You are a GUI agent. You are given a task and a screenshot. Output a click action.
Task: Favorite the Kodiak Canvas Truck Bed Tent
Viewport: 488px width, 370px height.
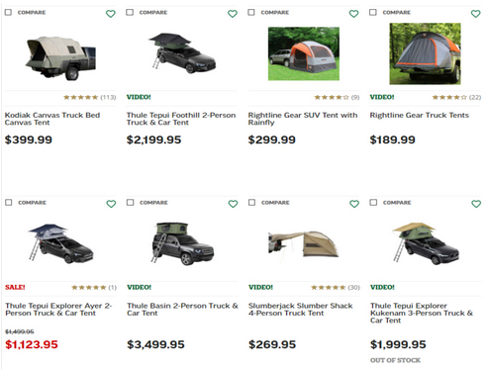pos(111,14)
